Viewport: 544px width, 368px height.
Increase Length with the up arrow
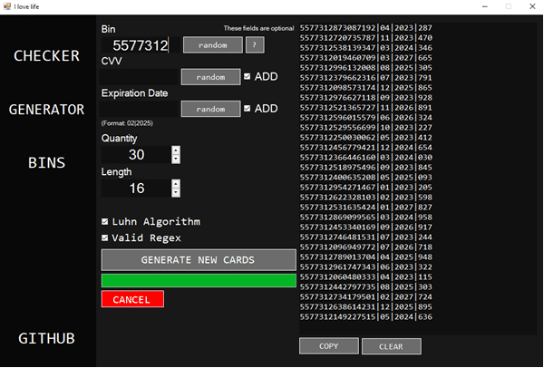(x=176, y=184)
